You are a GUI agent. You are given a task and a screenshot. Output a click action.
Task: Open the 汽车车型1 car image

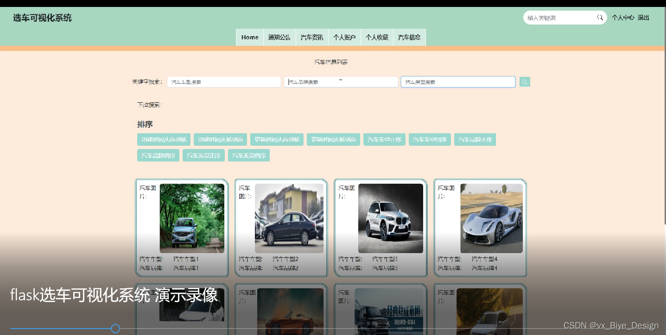pos(192,218)
